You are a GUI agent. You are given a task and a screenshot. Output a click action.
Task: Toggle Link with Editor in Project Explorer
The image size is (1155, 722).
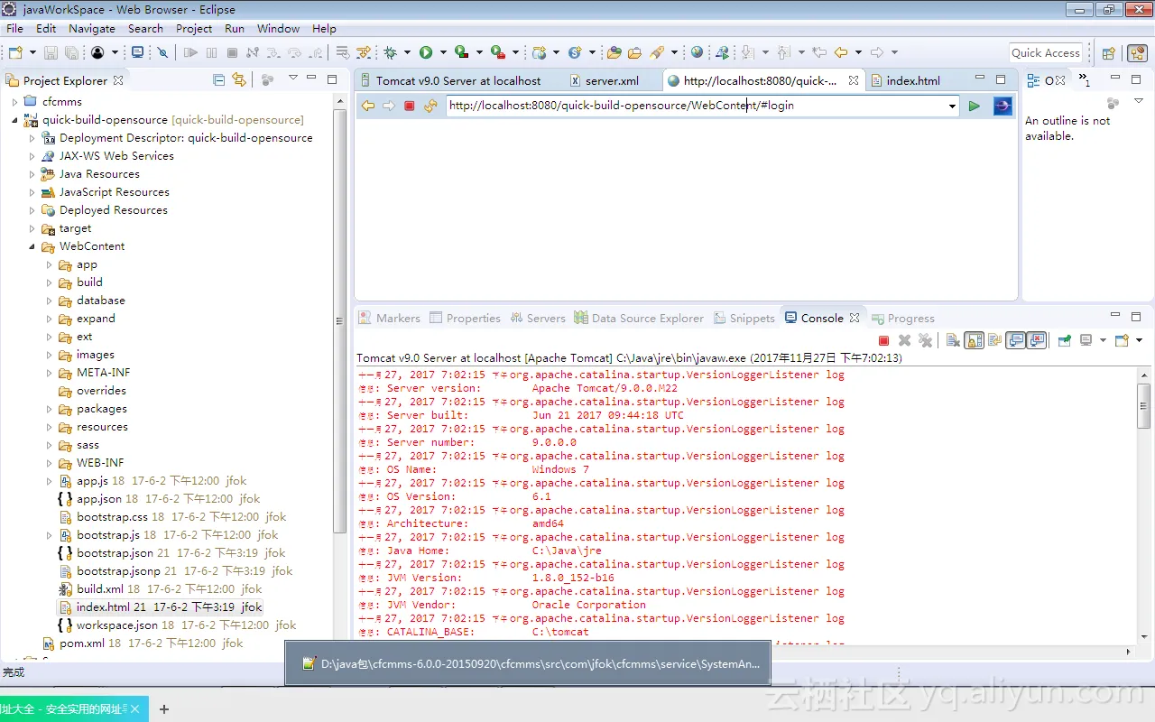click(x=238, y=79)
